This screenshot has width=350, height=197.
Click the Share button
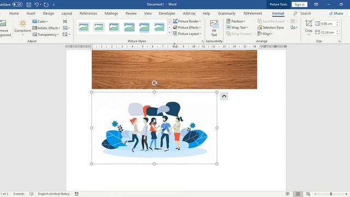point(336,13)
